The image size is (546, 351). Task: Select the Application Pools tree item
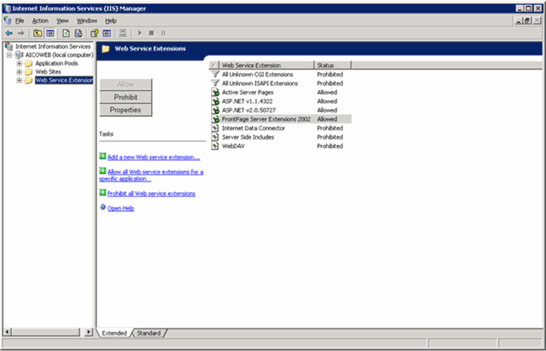(x=56, y=63)
